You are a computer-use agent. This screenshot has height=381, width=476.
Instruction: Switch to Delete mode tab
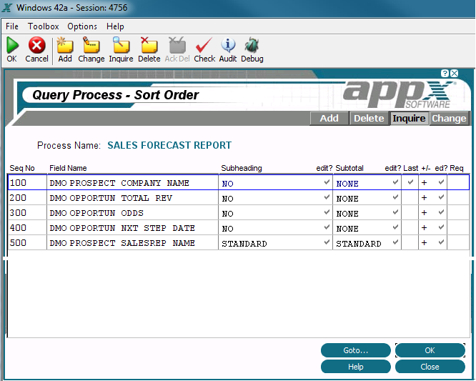tap(369, 118)
